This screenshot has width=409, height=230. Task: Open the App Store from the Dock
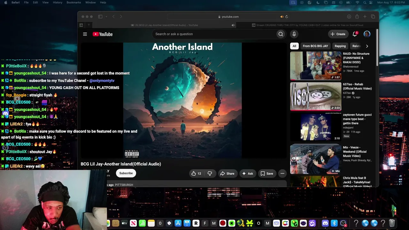(x=178, y=223)
